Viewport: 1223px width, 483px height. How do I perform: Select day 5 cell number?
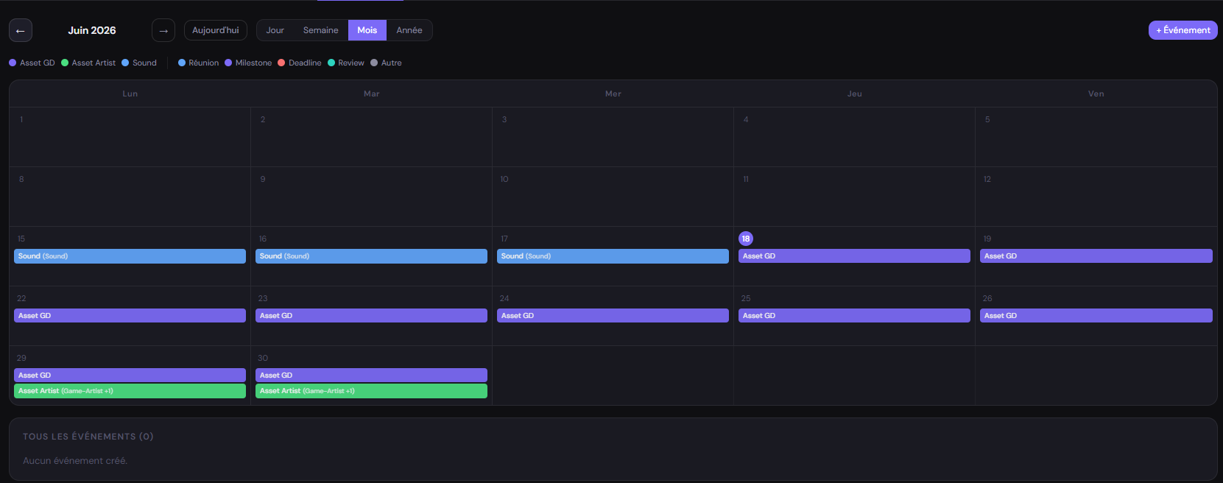click(987, 119)
